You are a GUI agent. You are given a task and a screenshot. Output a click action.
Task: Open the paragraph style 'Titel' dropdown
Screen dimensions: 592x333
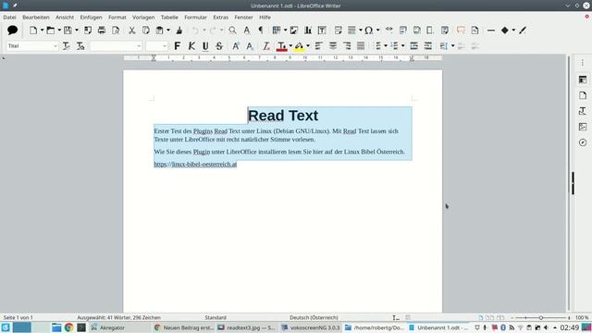pos(55,46)
